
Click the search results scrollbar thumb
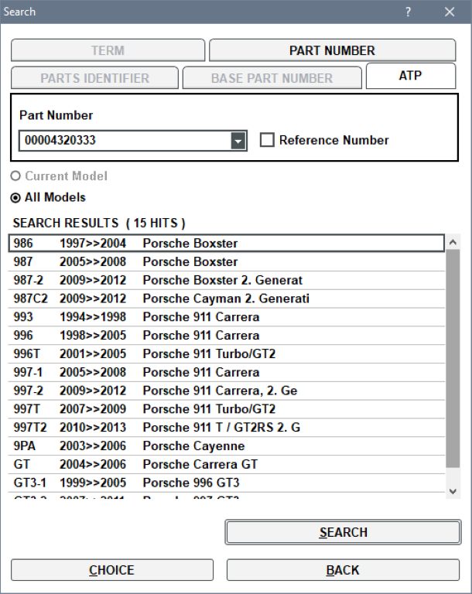[x=453, y=359]
